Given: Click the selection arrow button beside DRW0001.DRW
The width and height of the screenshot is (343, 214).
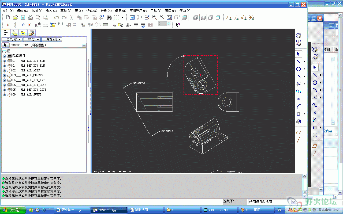Looking at the screenshot, I should (5, 45).
